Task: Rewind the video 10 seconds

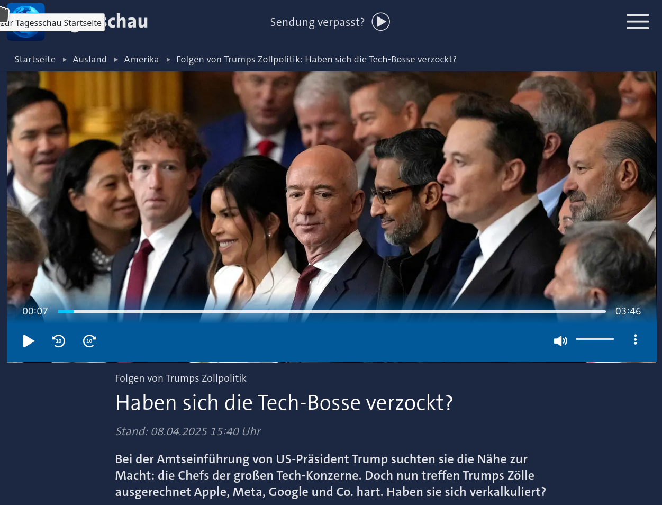Action: pyautogui.click(x=59, y=341)
